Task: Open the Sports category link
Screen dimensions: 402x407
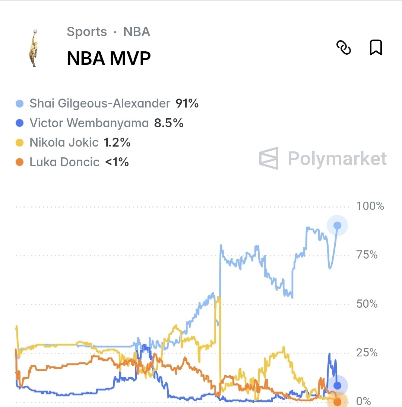Action: (87, 32)
